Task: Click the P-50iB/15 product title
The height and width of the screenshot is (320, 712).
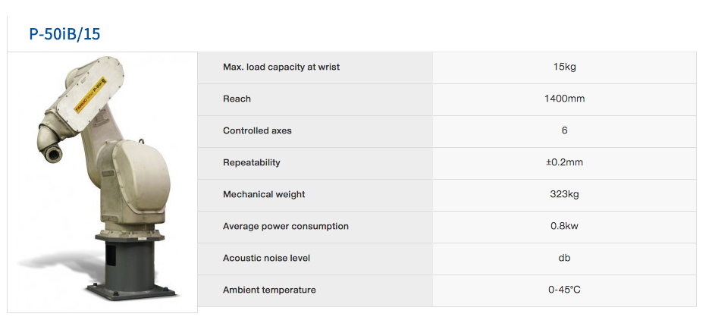Action: pyautogui.click(x=64, y=34)
